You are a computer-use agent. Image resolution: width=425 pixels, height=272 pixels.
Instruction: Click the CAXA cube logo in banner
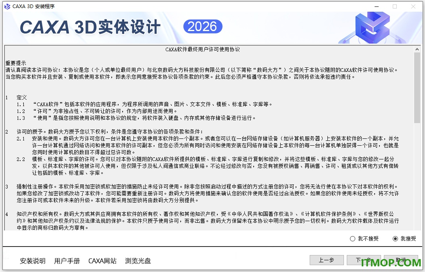[x=373, y=27]
